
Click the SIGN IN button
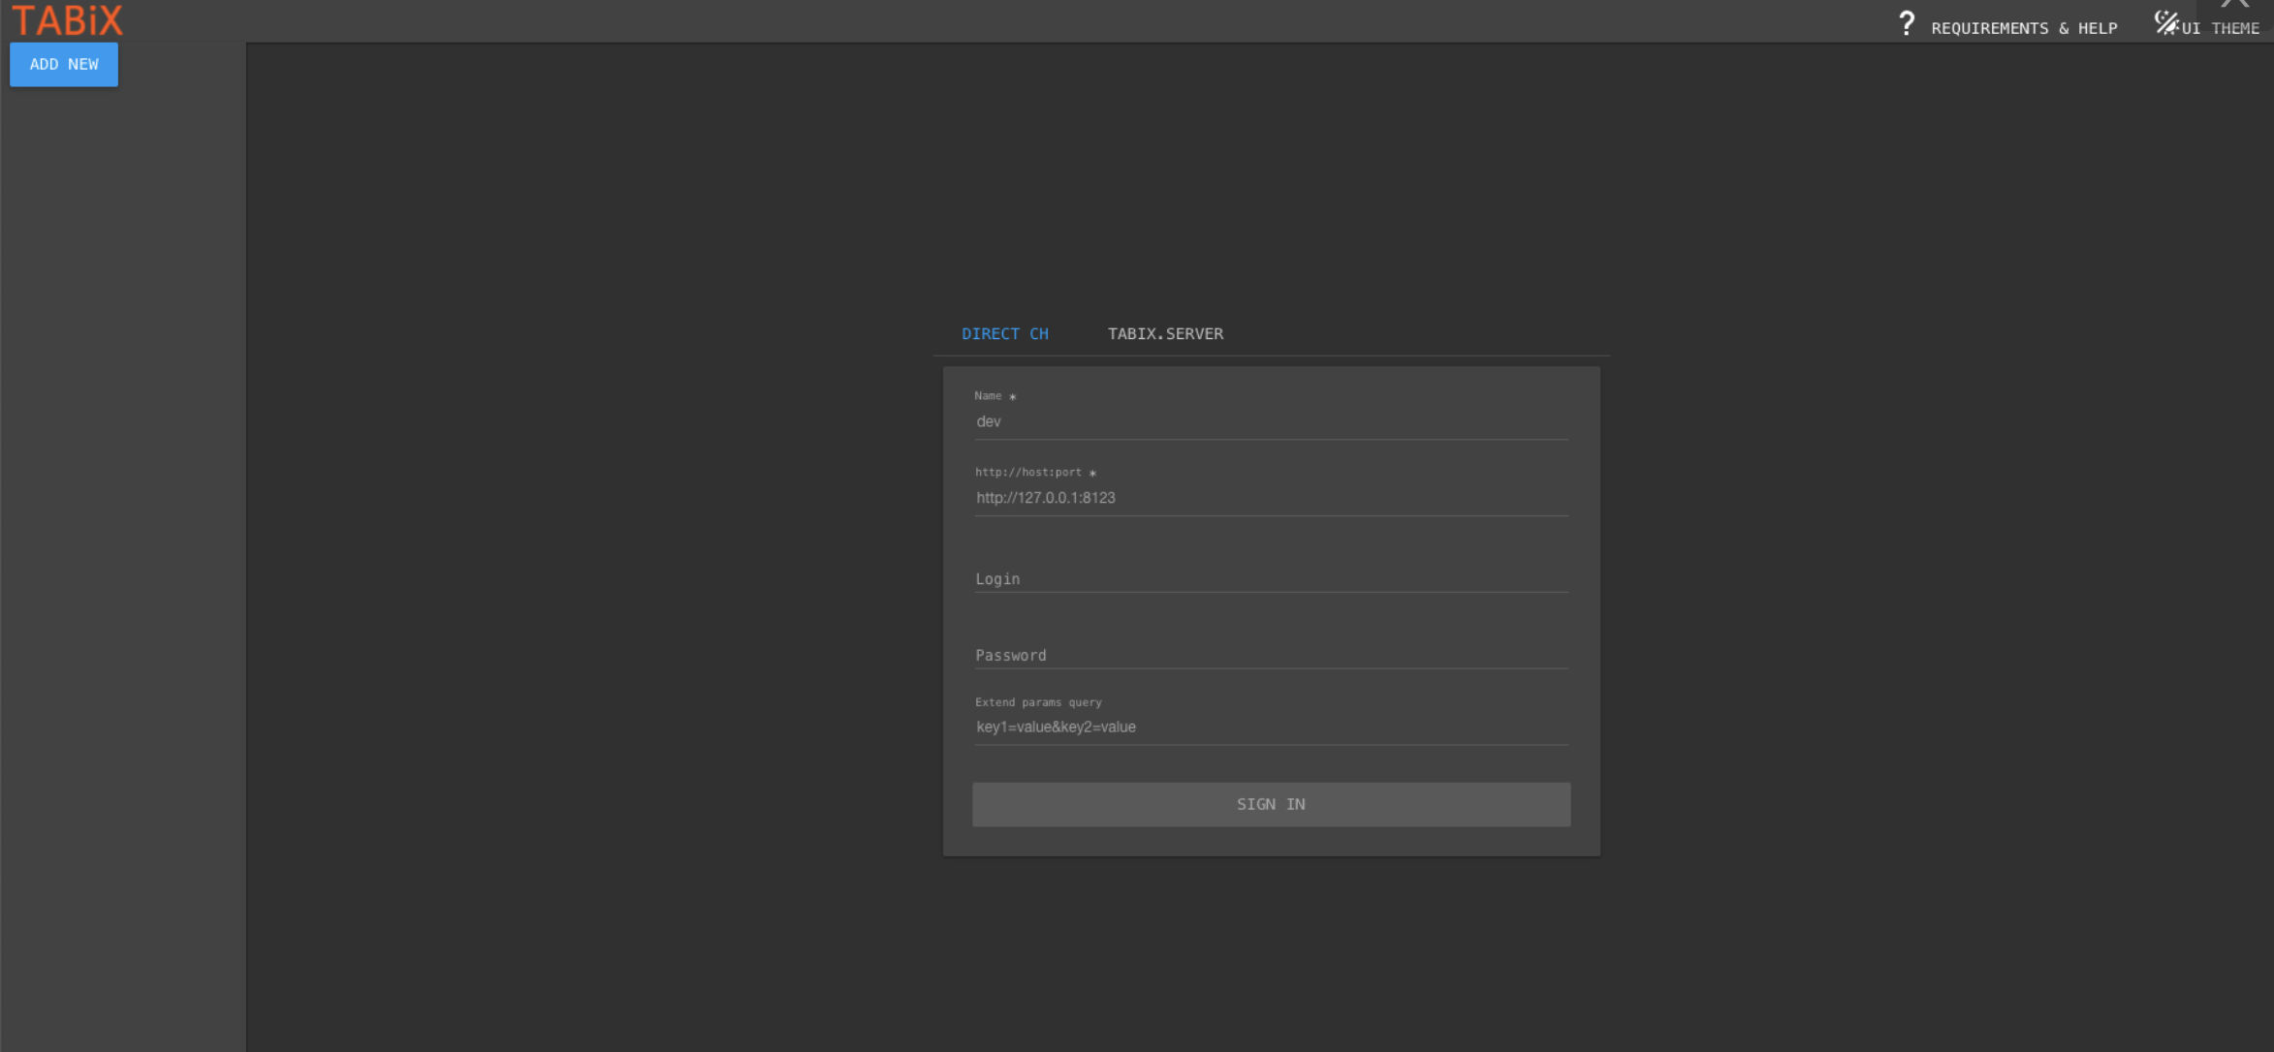[1271, 804]
